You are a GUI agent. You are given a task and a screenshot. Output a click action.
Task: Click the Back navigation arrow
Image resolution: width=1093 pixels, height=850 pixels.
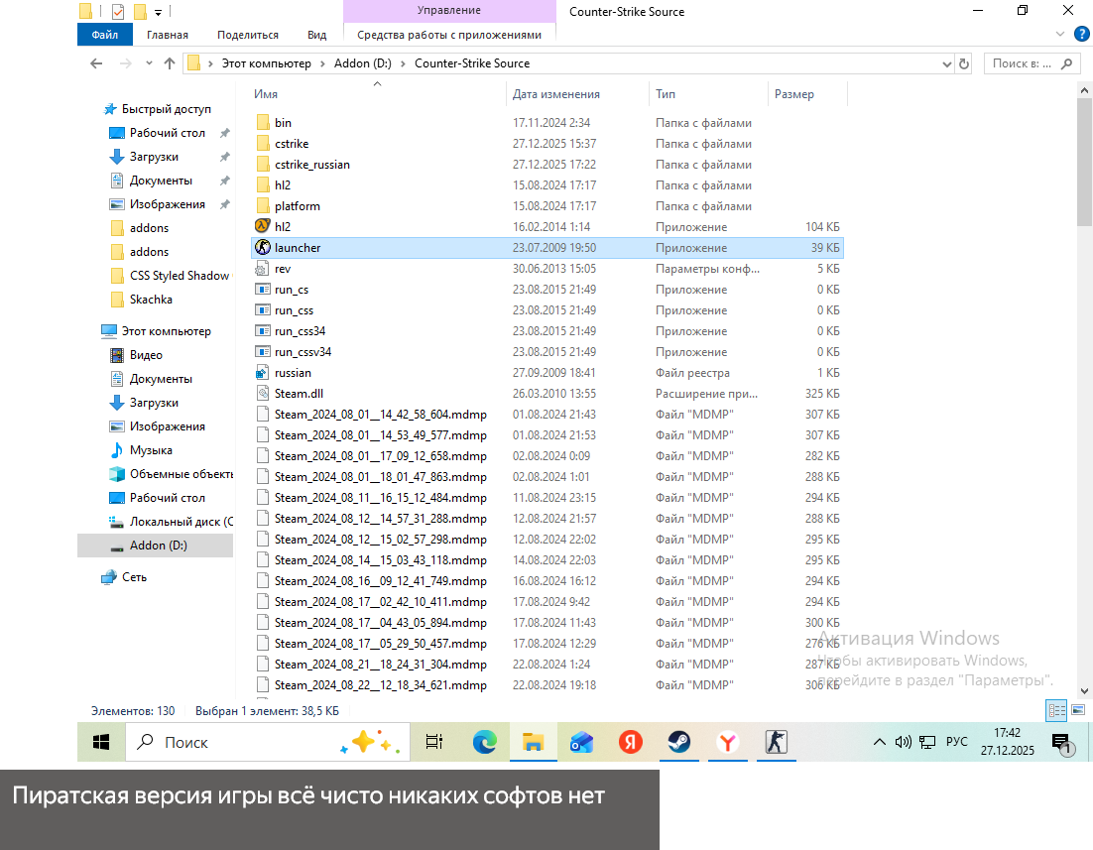point(96,63)
